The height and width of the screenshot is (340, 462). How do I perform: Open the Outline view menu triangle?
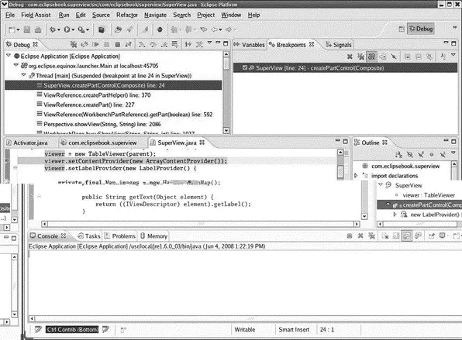(x=453, y=153)
